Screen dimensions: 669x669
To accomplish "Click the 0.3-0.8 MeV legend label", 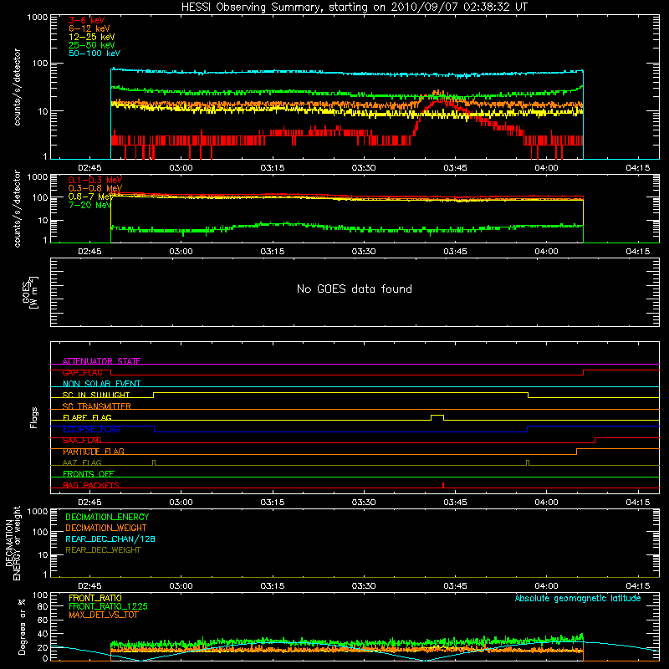I will pyautogui.click(x=95, y=188).
